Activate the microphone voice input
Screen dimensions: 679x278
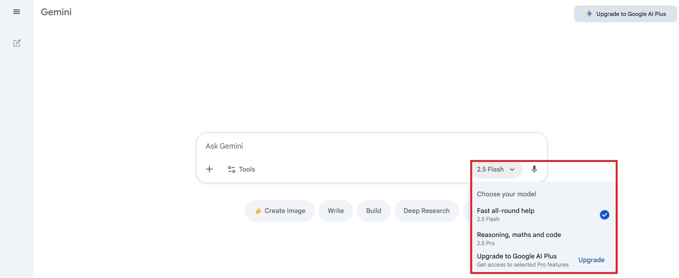[534, 169]
